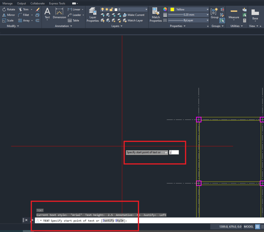Viewport: 264px width, 232px height.
Task: Expand the 0.20 mm lineweight dropdown
Action: (x=188, y=15)
